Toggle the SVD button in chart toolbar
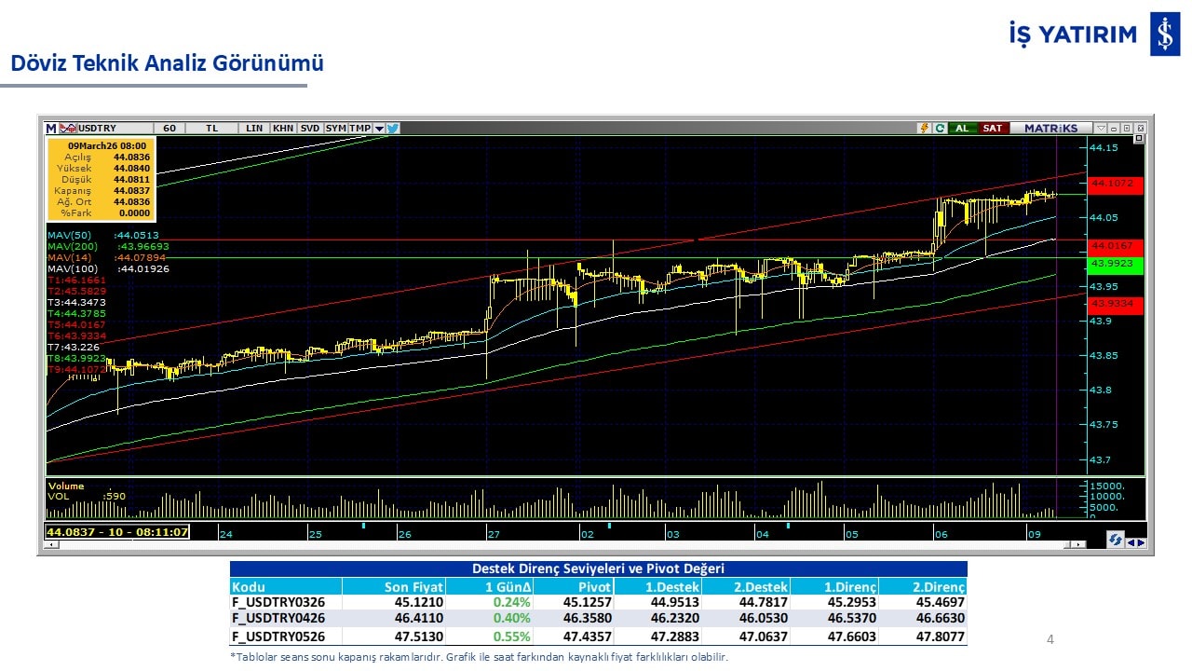Image resolution: width=1192 pixels, height=671 pixels. coord(310,128)
